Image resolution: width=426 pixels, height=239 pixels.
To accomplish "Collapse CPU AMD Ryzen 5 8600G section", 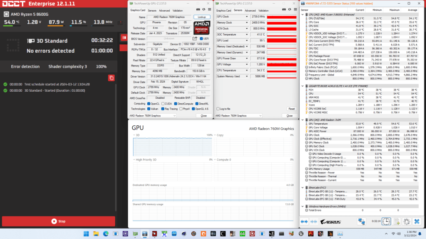I will click(303, 15).
